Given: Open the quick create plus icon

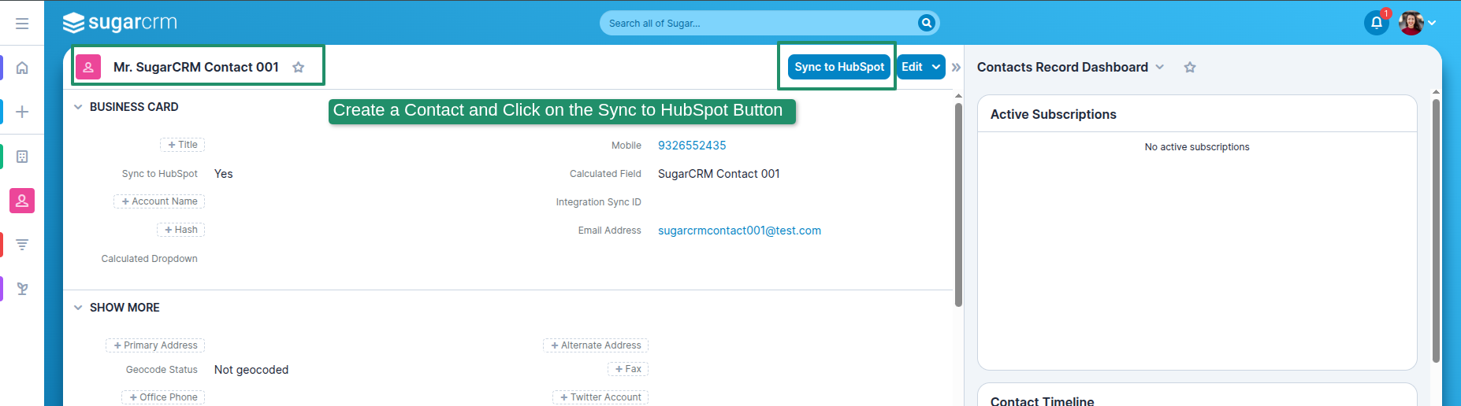Looking at the screenshot, I should point(22,112).
